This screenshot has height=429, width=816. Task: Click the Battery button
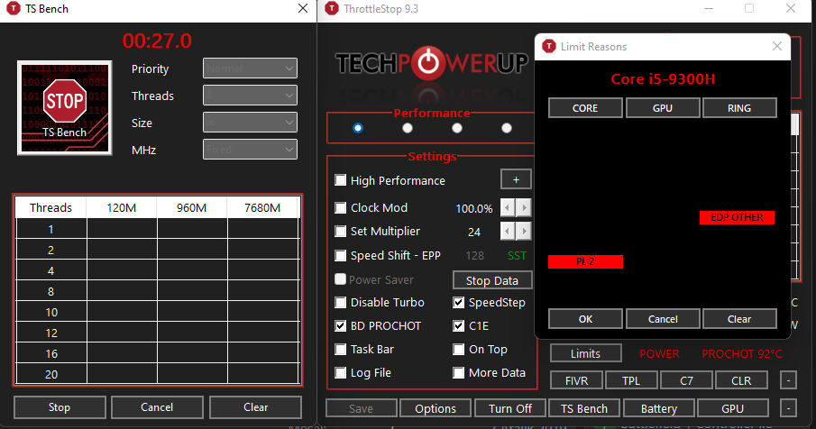pyautogui.click(x=659, y=408)
